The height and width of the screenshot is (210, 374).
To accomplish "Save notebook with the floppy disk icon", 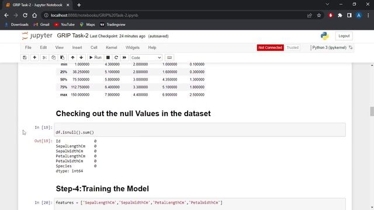I will [25, 58].
